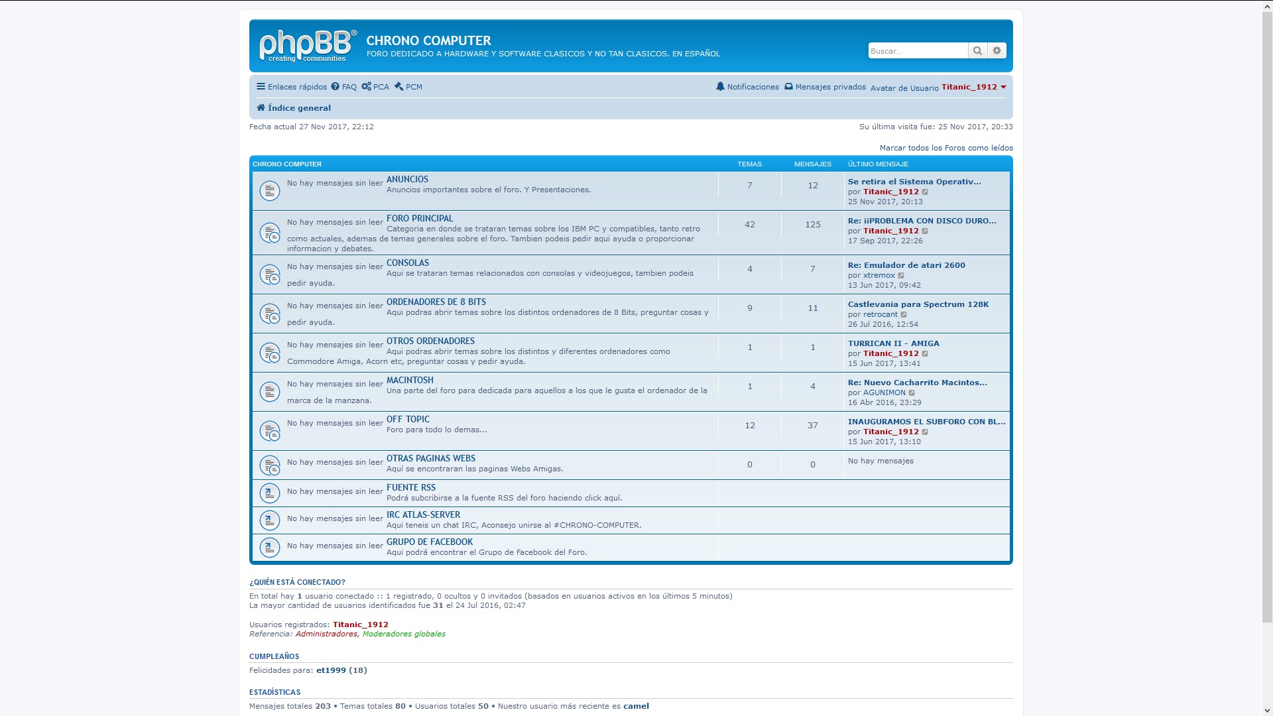Open Castlevania para Spectrum 128K topic
Image resolution: width=1273 pixels, height=716 pixels.
coord(918,304)
